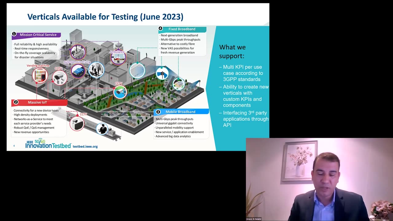
Task: Click 'On-the-fly coverage scalability' text
Action: pos(35,53)
